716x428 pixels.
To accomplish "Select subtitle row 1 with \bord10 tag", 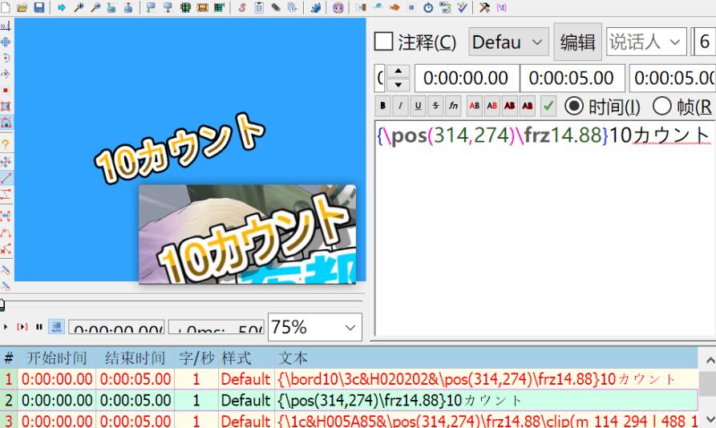I will point(349,379).
